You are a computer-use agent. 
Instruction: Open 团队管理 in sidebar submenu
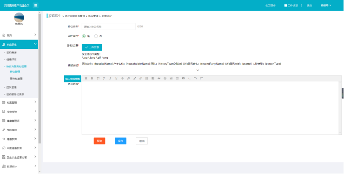pos(12,87)
